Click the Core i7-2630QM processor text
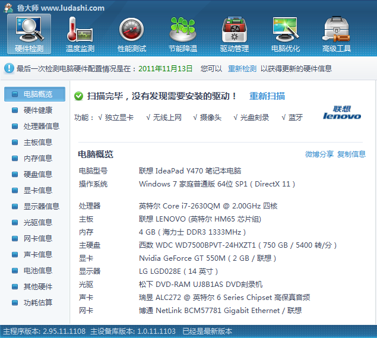The height and width of the screenshot is (338, 377). 208,206
